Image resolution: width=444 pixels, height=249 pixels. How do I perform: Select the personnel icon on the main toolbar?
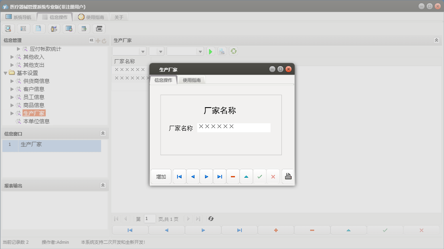54,28
